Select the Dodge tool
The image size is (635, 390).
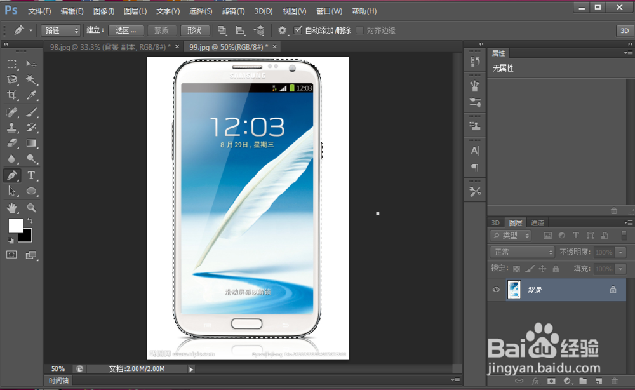[x=31, y=158]
